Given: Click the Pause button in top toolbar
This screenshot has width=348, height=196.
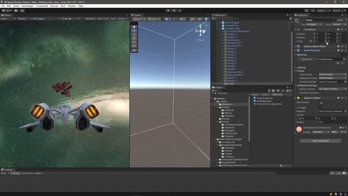Looking at the screenshot, I should coord(174,10).
